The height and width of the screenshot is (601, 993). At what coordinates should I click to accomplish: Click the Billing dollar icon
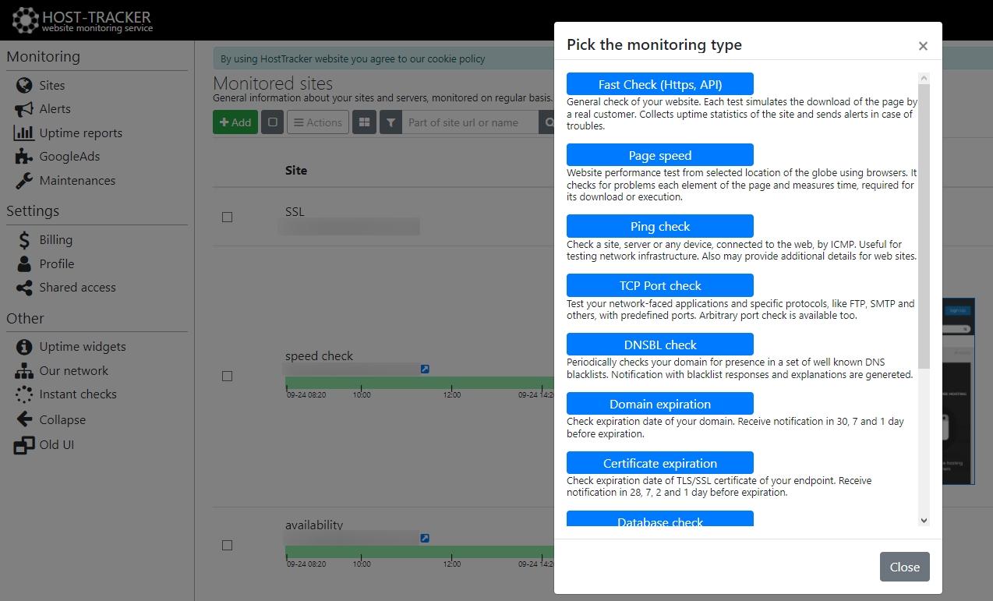(24, 239)
